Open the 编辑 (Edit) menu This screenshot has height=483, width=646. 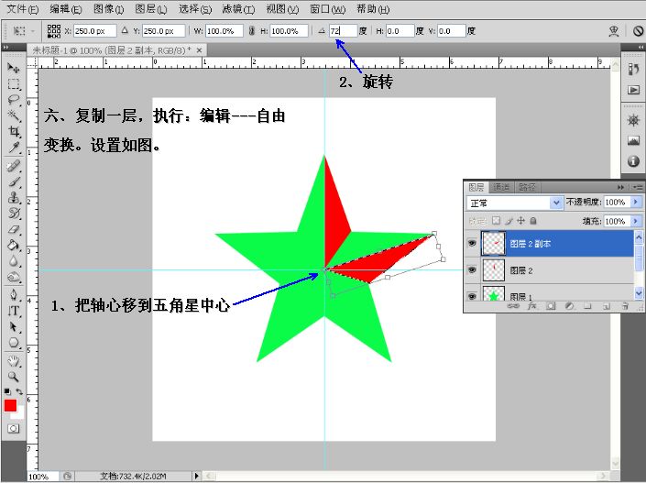pyautogui.click(x=66, y=9)
